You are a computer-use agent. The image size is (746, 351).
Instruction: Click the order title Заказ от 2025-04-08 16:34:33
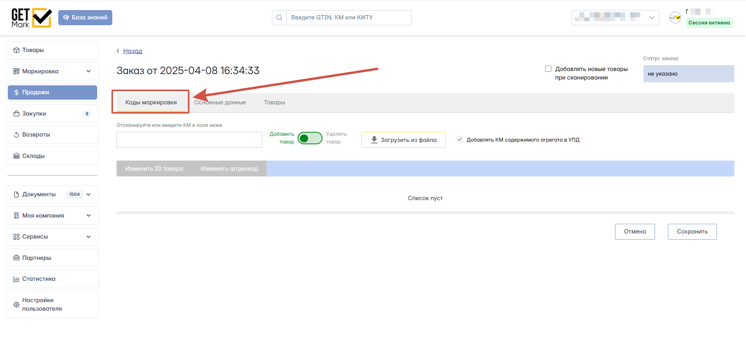point(188,71)
